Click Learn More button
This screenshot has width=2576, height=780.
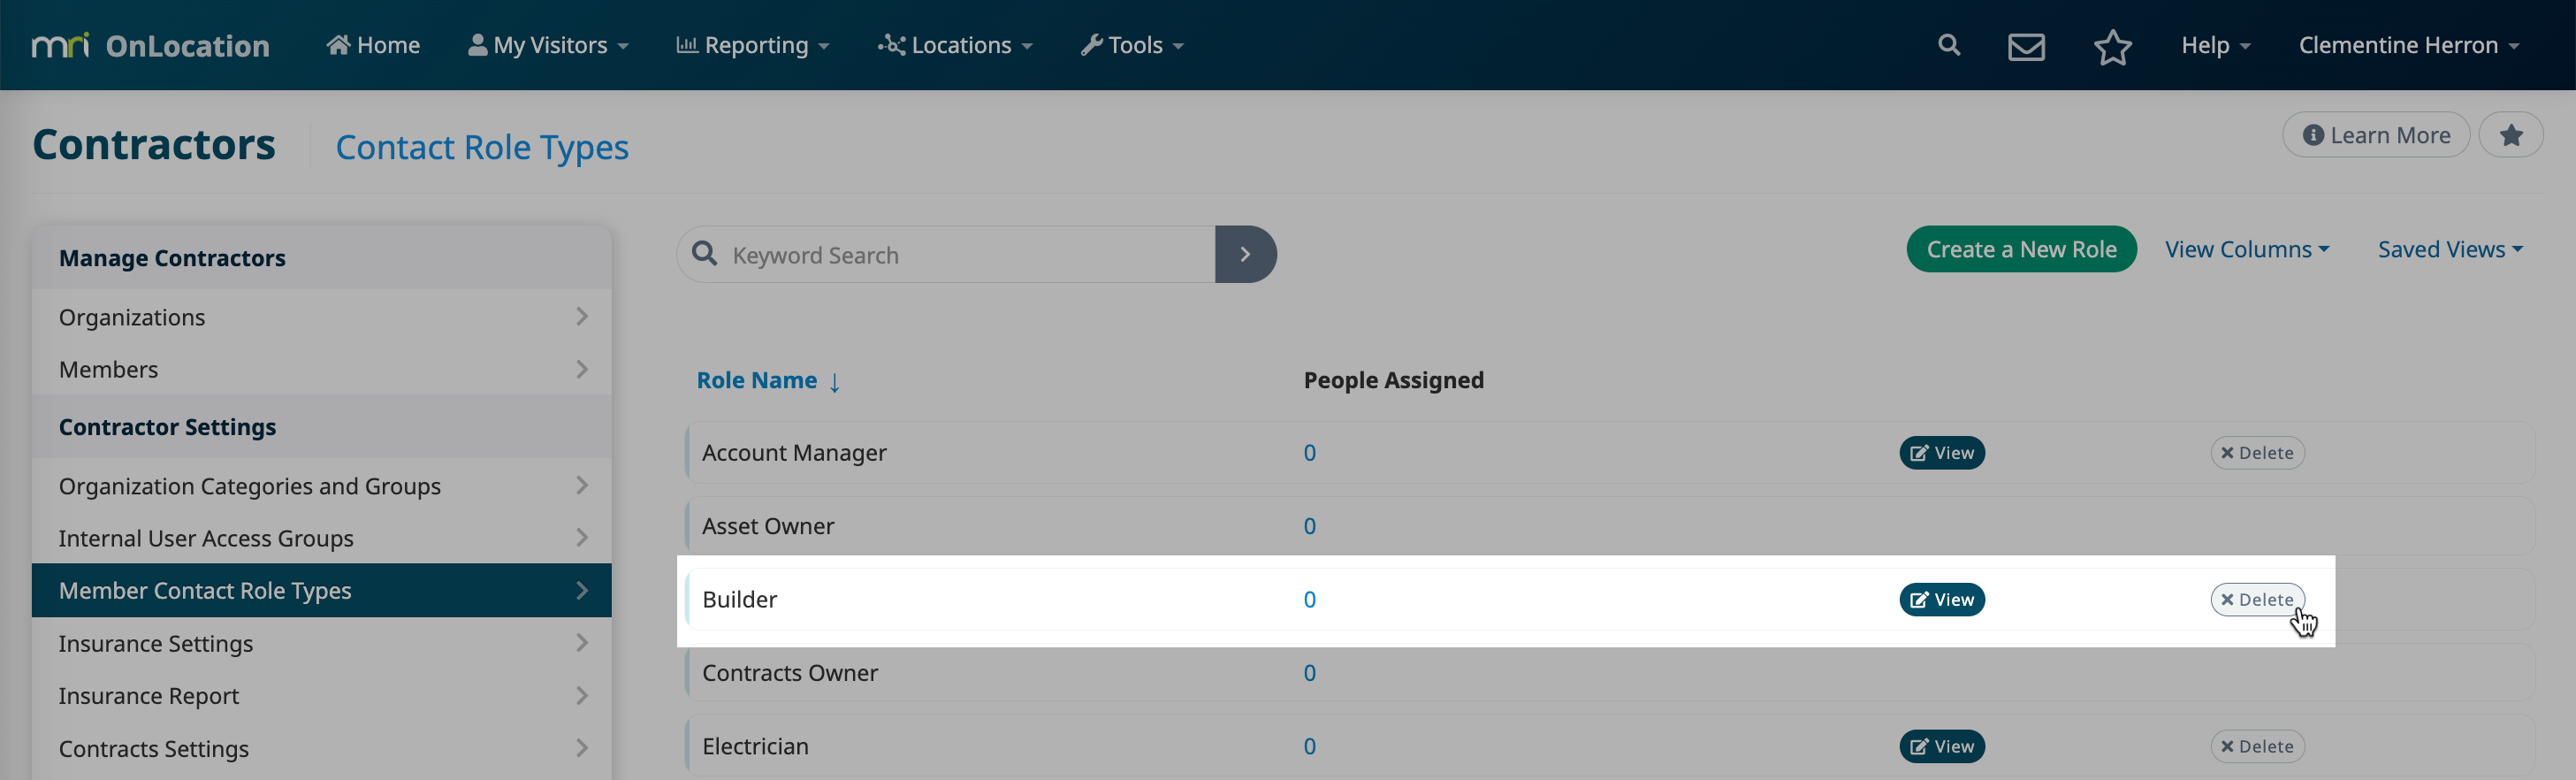pos(2375,135)
